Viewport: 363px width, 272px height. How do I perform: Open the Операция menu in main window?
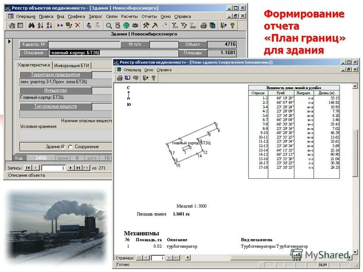pyautogui.click(x=26, y=16)
